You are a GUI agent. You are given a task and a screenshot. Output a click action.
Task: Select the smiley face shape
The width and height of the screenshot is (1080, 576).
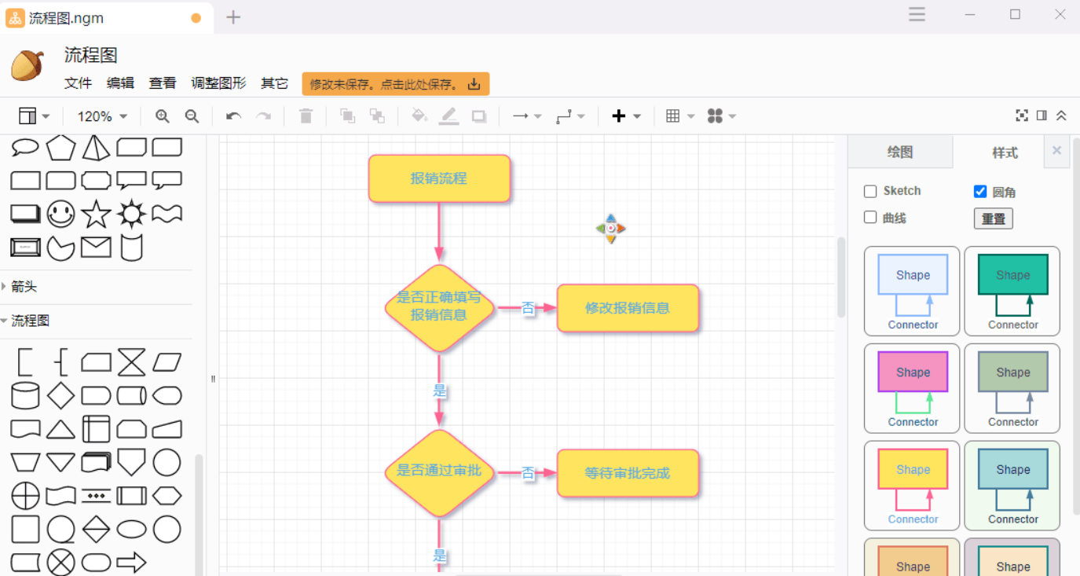(60, 214)
